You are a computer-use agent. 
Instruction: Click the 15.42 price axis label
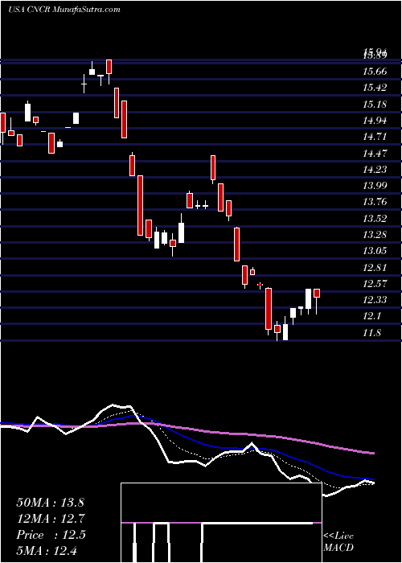click(375, 88)
